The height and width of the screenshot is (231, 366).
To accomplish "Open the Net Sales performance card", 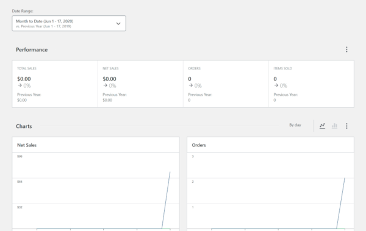I will tap(140, 84).
